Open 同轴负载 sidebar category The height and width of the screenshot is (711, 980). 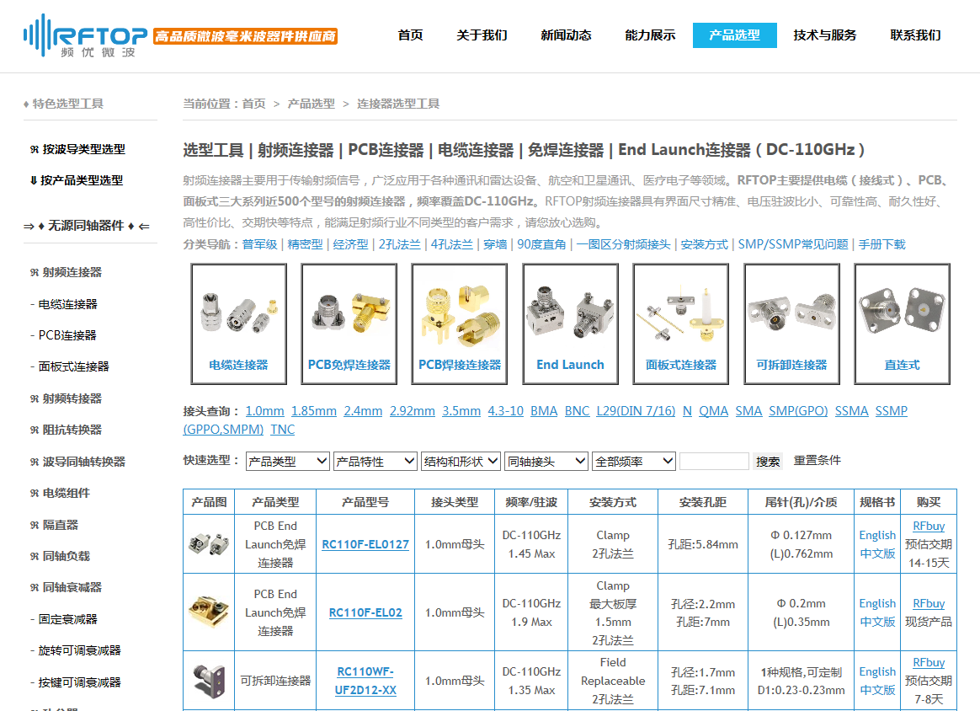point(60,557)
